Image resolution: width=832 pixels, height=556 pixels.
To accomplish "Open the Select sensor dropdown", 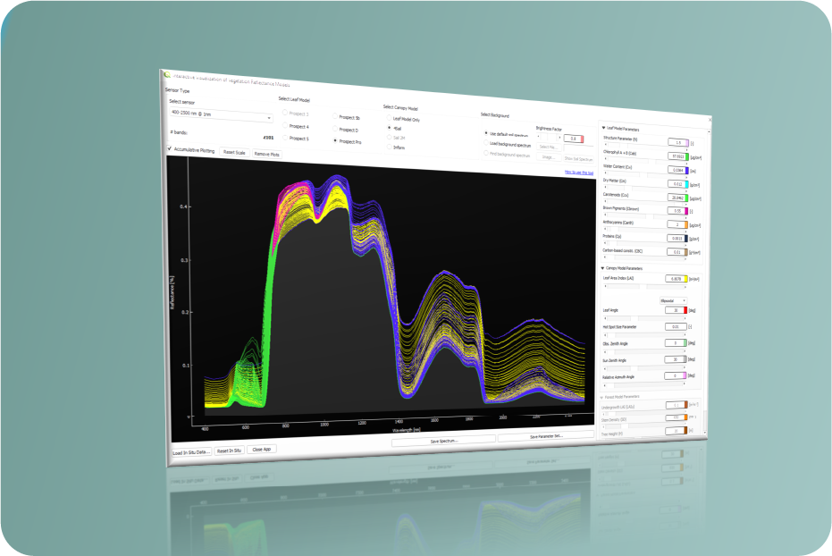I will click(221, 114).
